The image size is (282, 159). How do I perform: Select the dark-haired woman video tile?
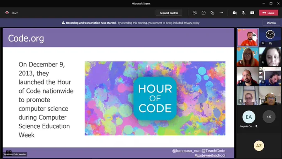pos(270,57)
